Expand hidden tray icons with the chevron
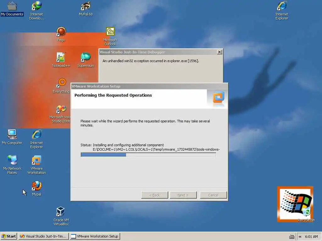322x241 pixels. tap(300, 237)
